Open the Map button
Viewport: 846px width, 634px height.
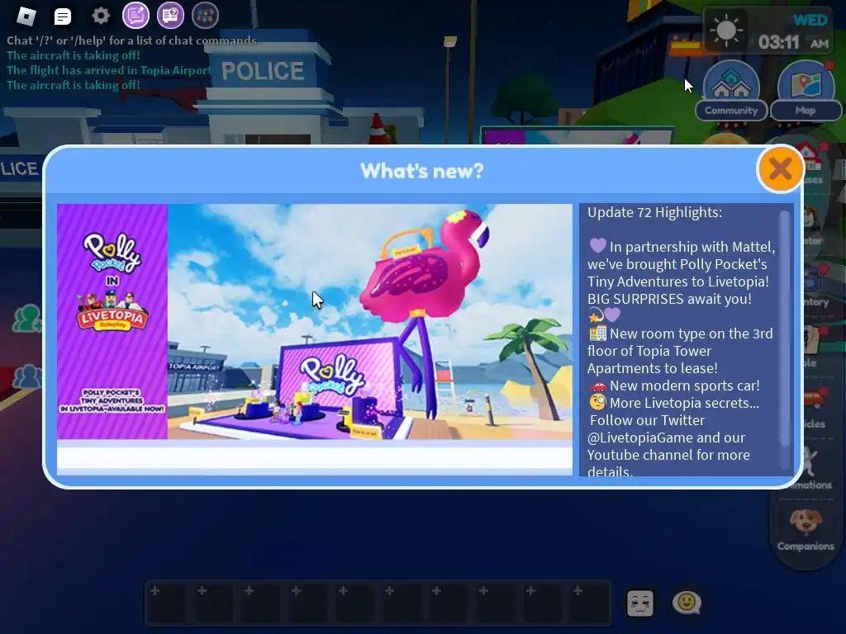coord(806,90)
